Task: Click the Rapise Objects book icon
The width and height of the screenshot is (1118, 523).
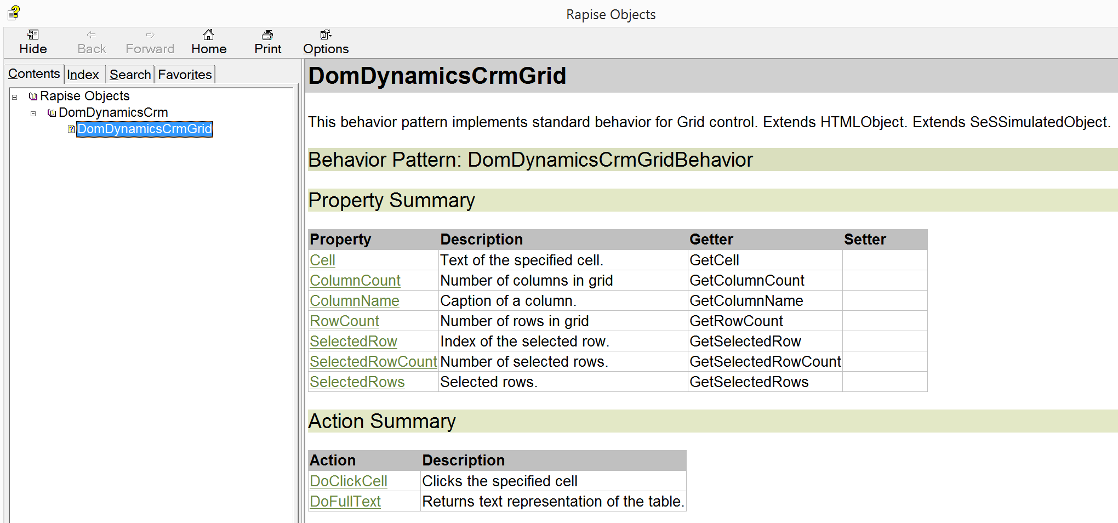Action: click(x=33, y=96)
